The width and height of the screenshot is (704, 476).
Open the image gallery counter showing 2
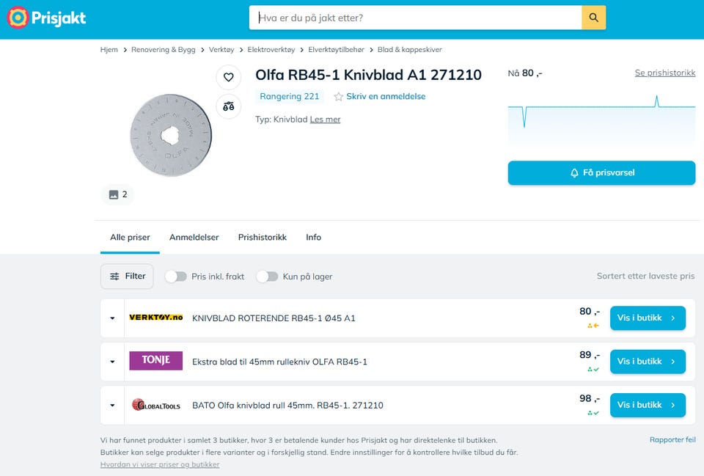(x=117, y=194)
